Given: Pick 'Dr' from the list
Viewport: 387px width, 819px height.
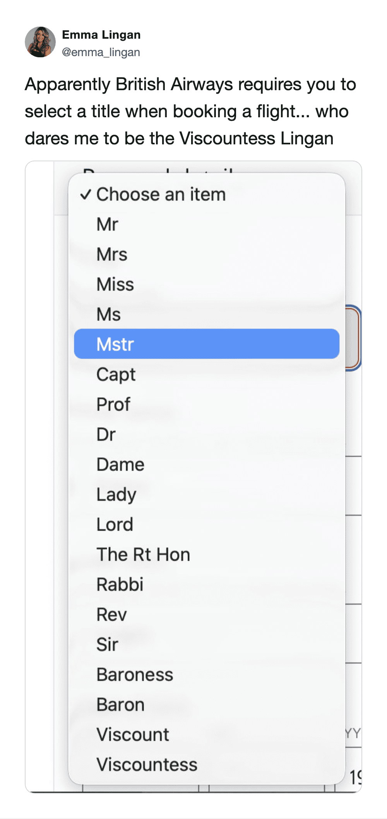Looking at the screenshot, I should pos(106,435).
